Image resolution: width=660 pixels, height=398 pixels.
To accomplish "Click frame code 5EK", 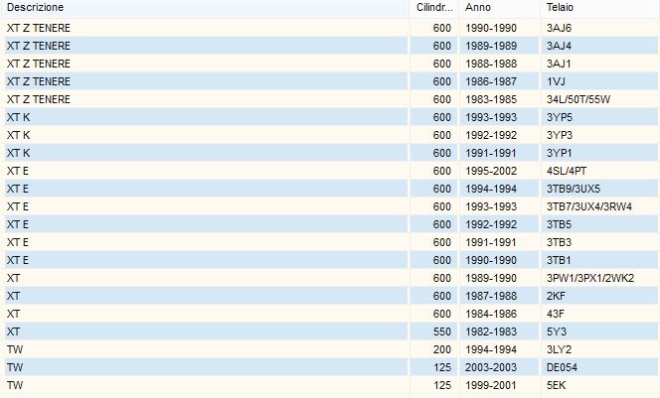I will [556, 385].
